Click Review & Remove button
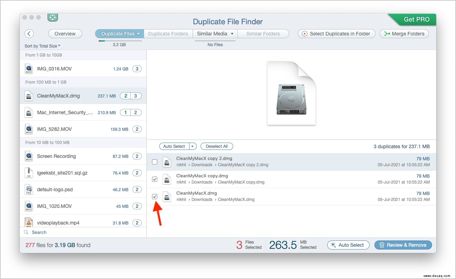The image size is (456, 279). 403,245
